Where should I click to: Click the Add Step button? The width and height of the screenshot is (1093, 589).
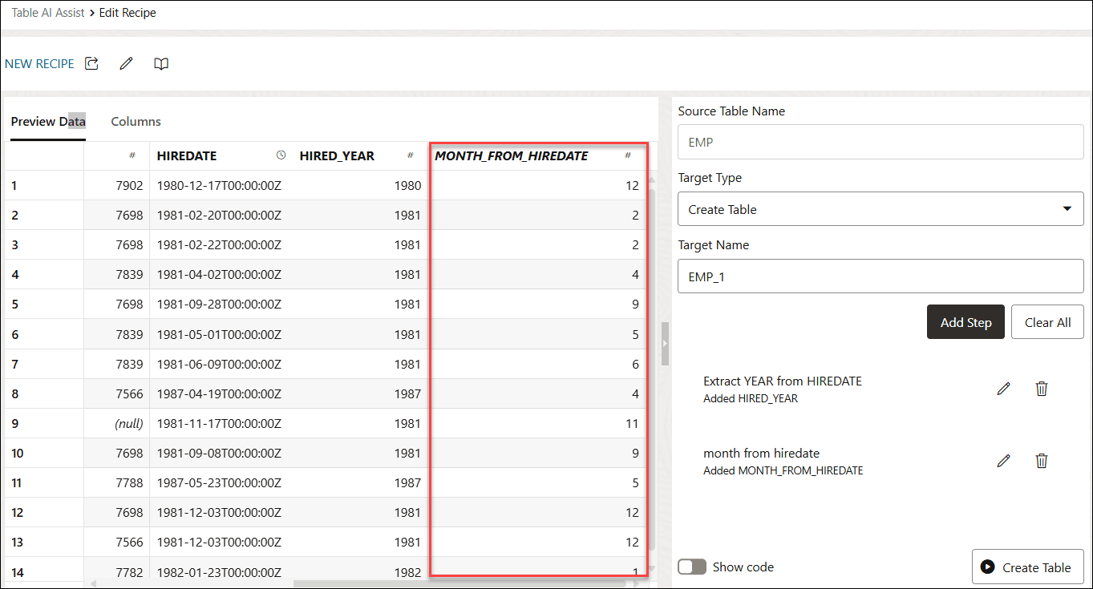965,321
